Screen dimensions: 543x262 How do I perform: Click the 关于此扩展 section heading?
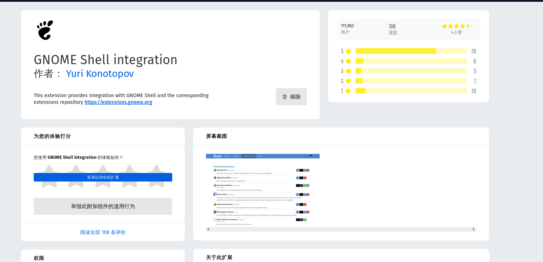pyautogui.click(x=219, y=257)
